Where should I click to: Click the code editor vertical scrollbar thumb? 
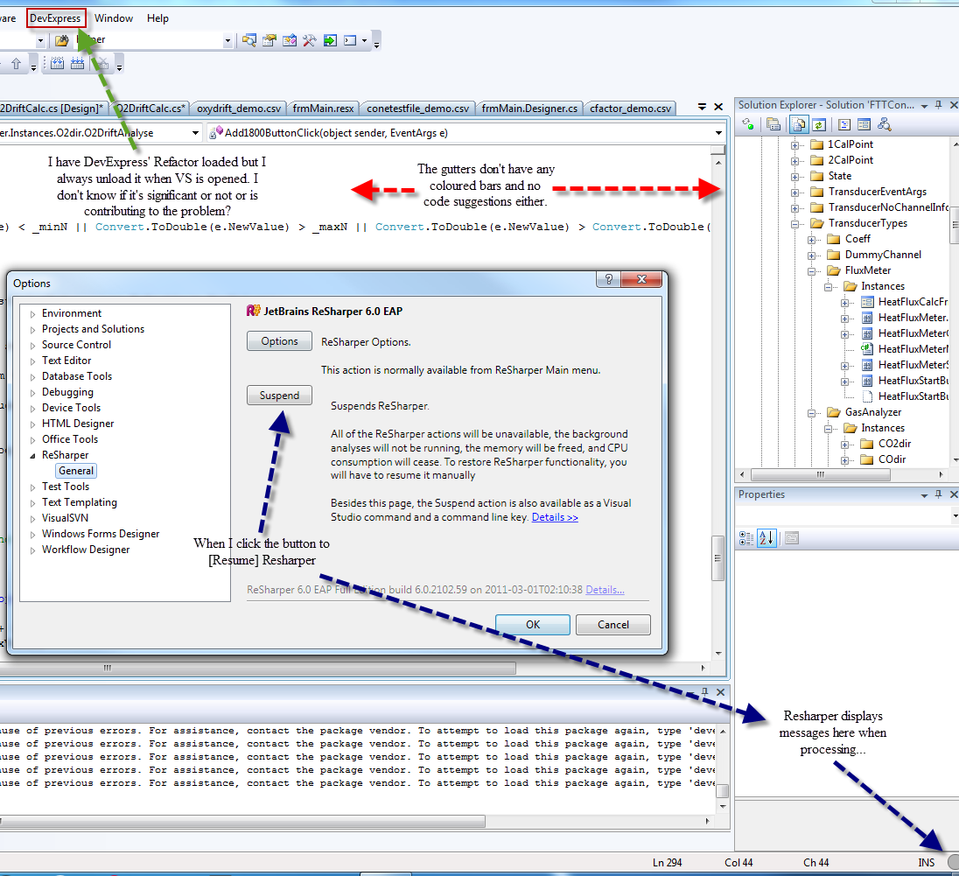coord(718,558)
